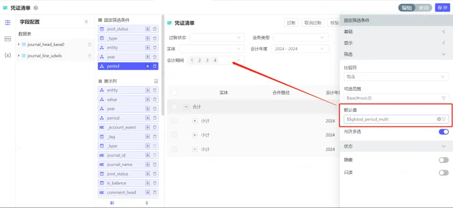Delete the selected period filter field
The width and height of the screenshot is (453, 208).
click(154, 66)
